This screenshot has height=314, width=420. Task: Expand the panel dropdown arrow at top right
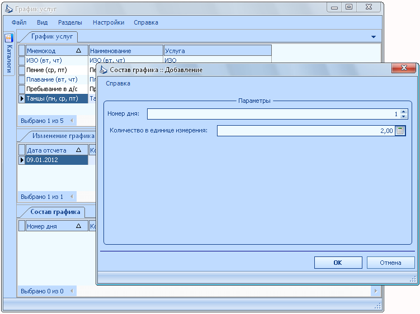(x=374, y=37)
